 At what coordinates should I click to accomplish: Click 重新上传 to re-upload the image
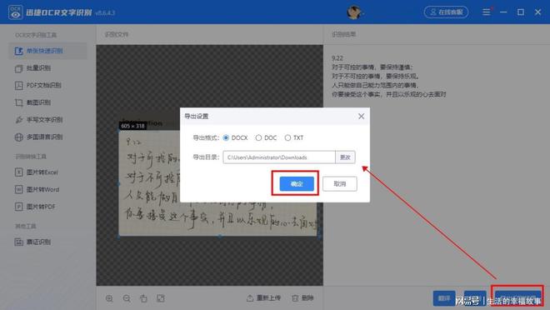tap(264, 298)
